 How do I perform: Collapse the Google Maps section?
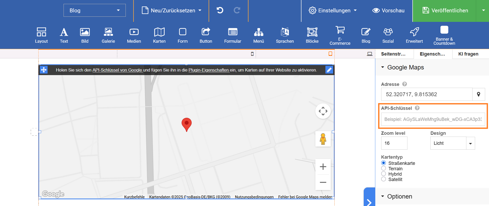point(383,67)
